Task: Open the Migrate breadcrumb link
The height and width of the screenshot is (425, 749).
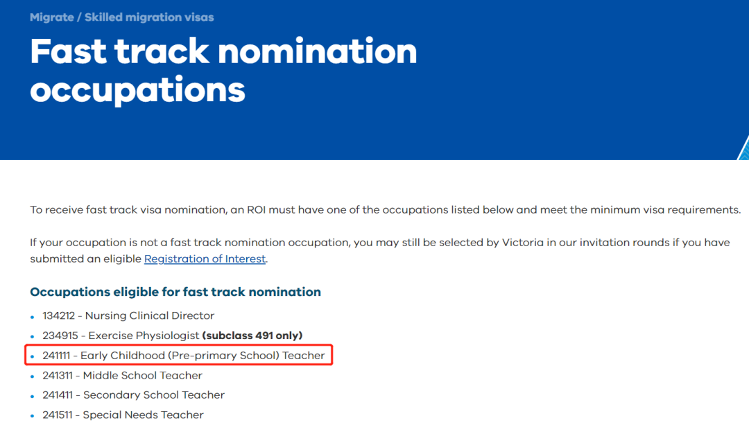Action: (x=51, y=17)
